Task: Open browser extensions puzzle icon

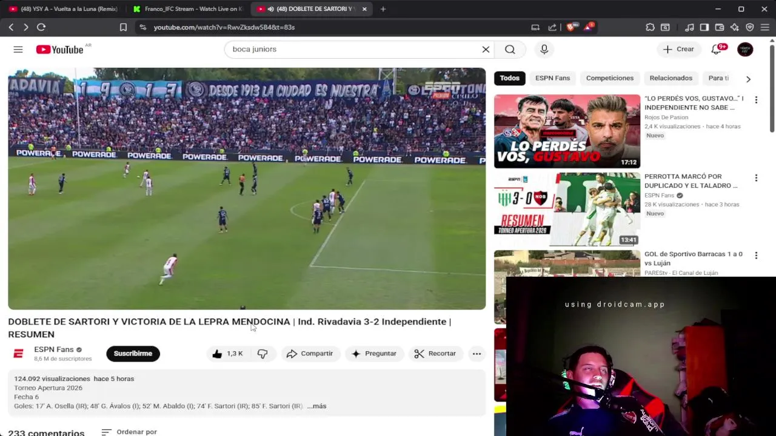Action: click(650, 27)
